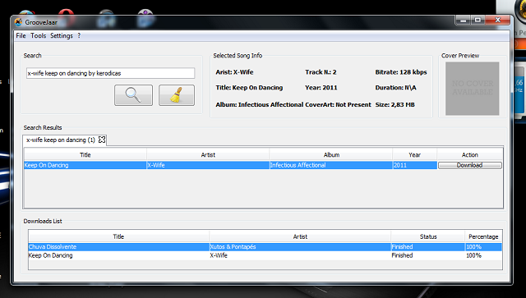This screenshot has width=526, height=298.
Task: Click the Infectious Affectional album cell
Action: (331, 165)
